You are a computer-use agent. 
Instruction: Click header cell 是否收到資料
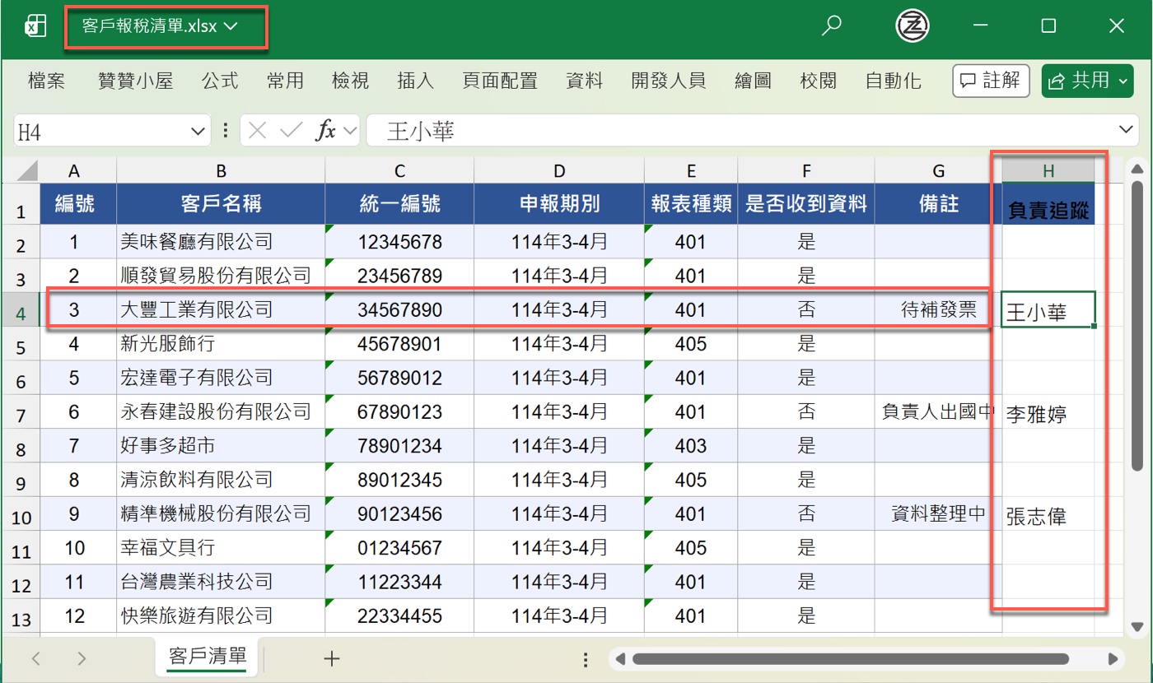(806, 204)
